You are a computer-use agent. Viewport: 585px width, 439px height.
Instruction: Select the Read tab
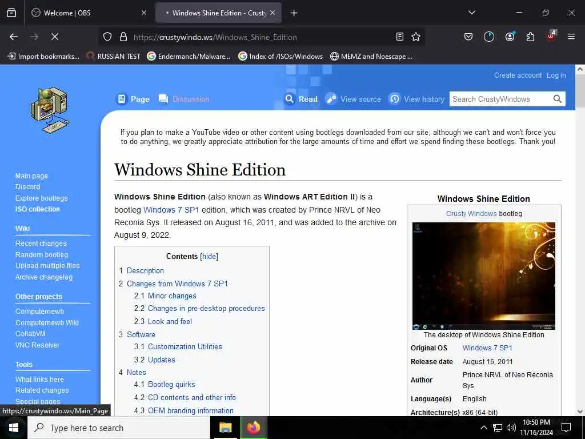click(x=301, y=99)
